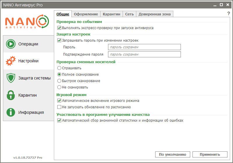The width and height of the screenshot is (233, 163).
Task: Toggle password request for settings changes
Action: (x=59, y=40)
